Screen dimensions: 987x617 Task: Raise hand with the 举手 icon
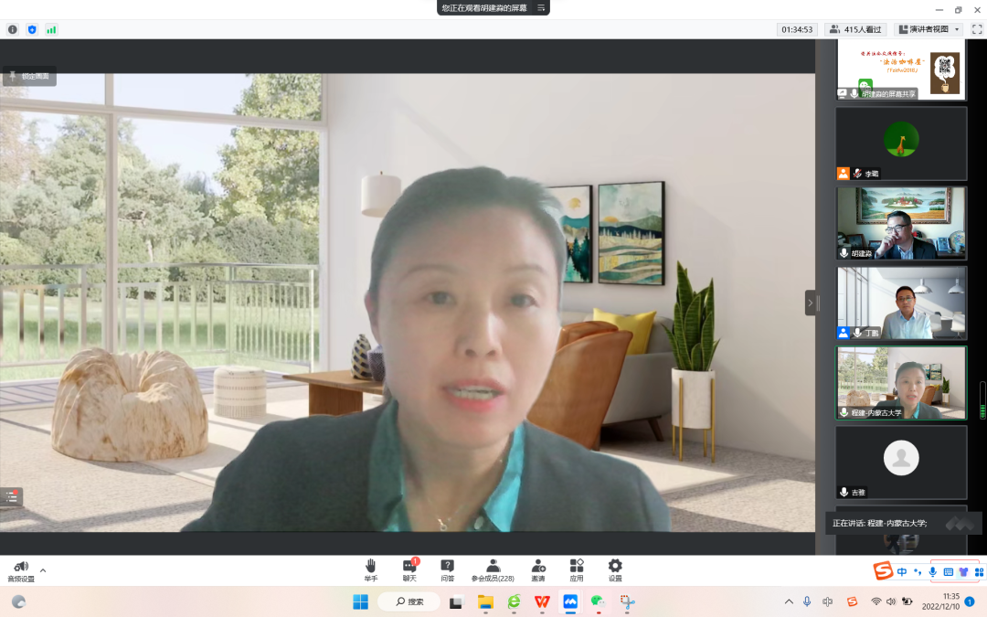click(370, 569)
